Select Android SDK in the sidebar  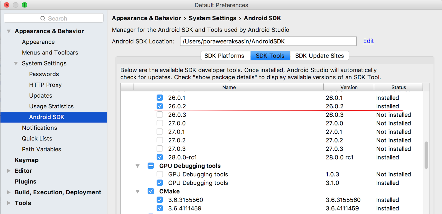point(54,117)
